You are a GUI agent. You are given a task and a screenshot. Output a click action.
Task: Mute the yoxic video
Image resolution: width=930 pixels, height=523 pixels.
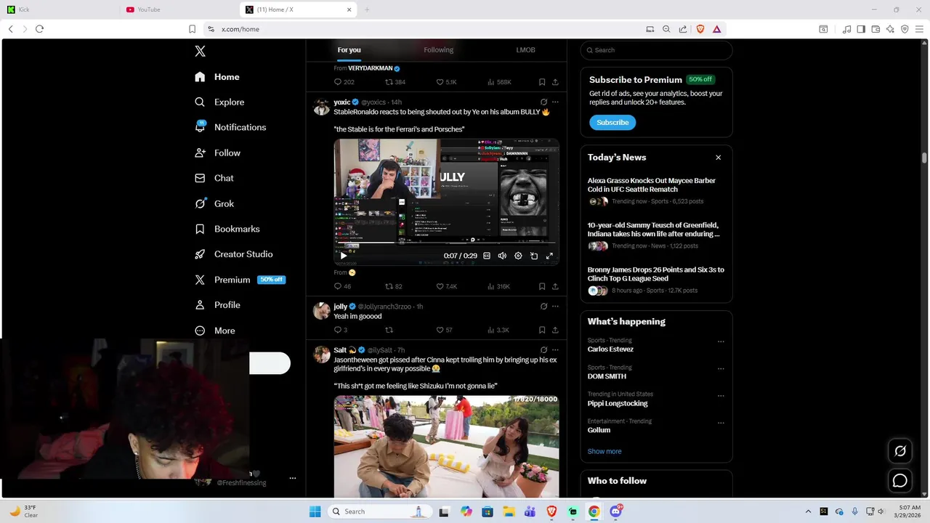(x=502, y=256)
